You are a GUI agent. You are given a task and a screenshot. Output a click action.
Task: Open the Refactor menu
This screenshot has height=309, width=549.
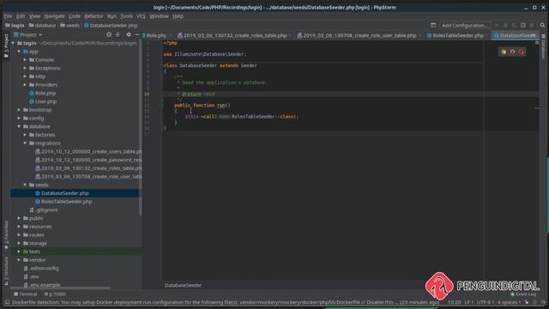(94, 16)
